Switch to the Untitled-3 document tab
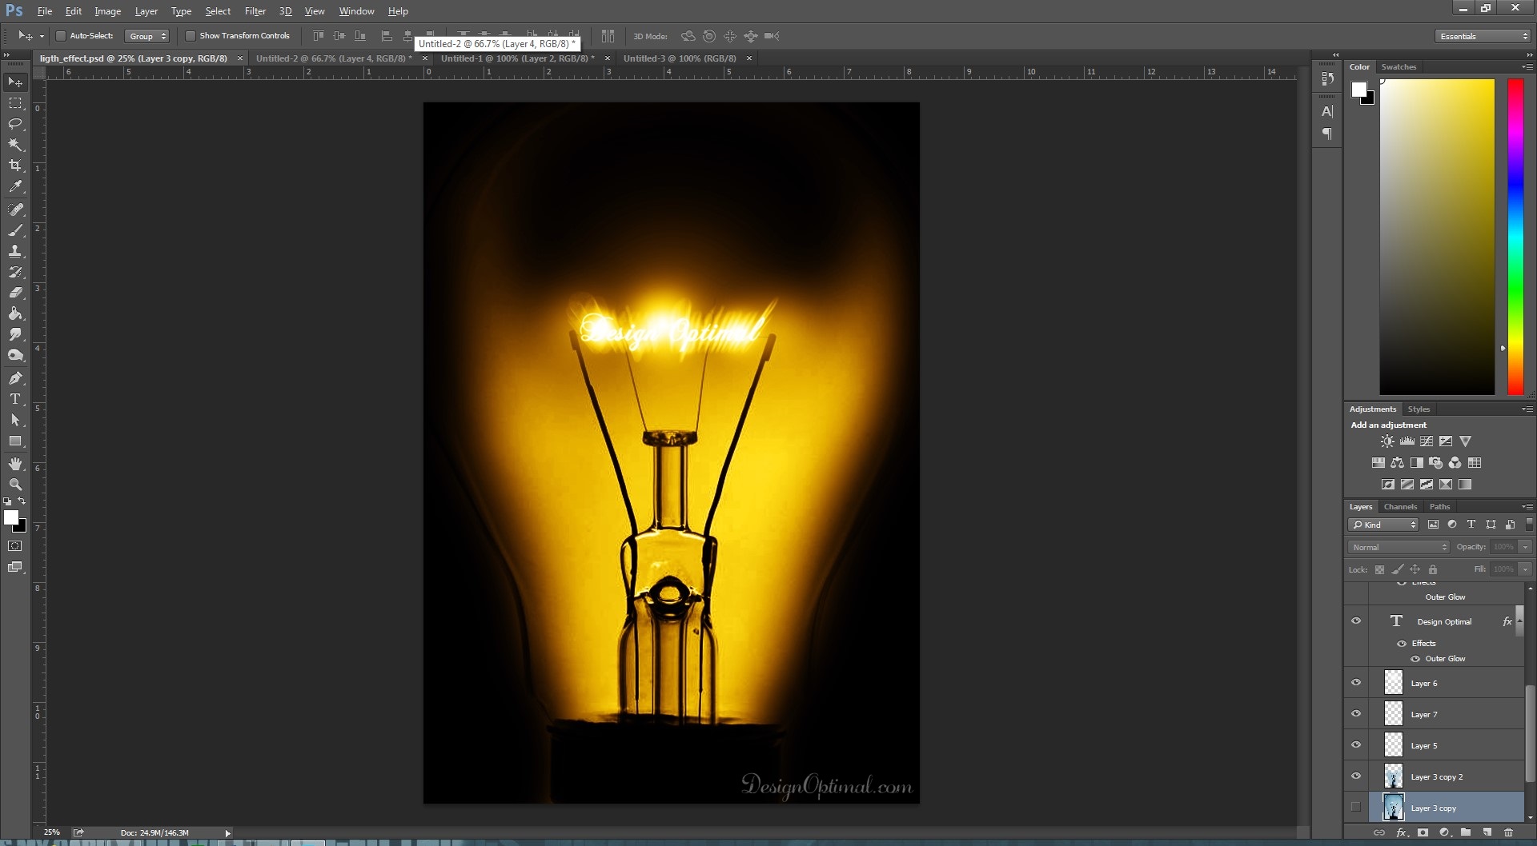This screenshot has width=1537, height=846. point(680,58)
